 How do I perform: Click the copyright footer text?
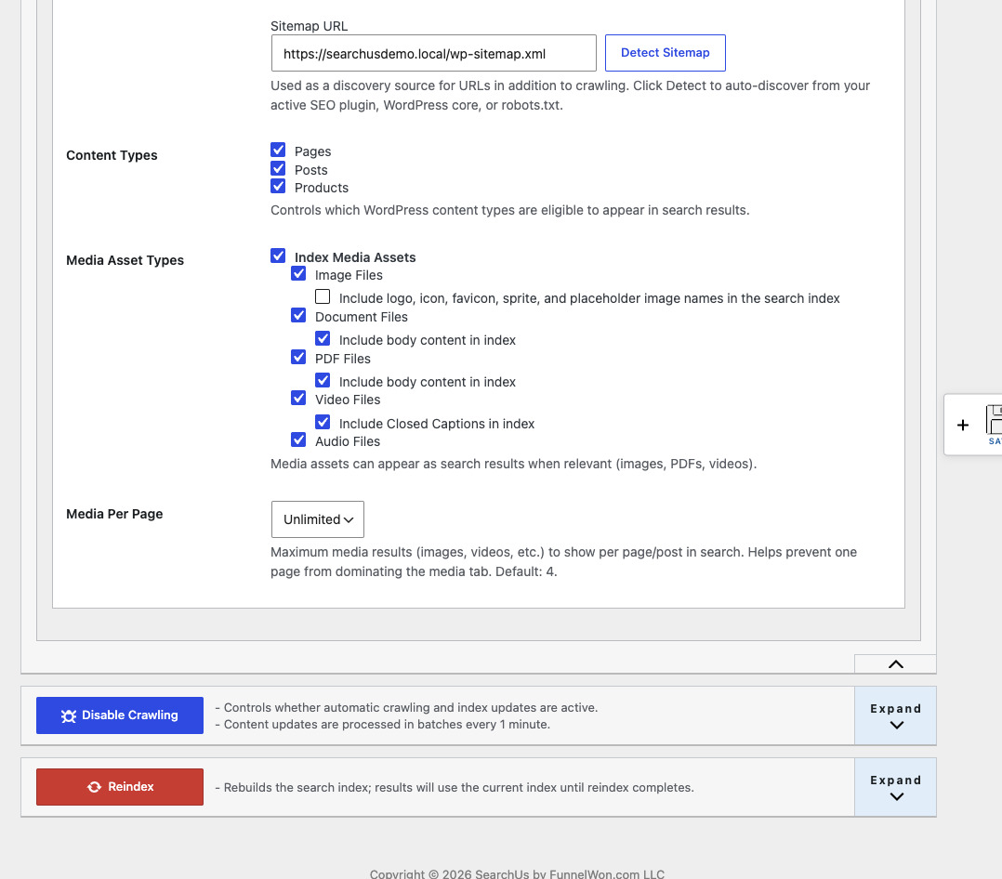[x=517, y=873]
